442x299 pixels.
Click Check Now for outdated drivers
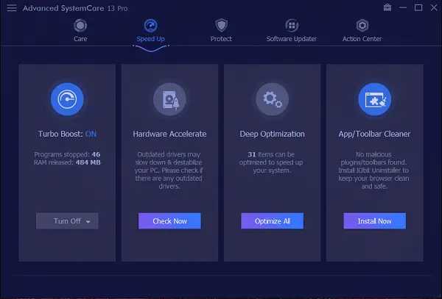(169, 221)
